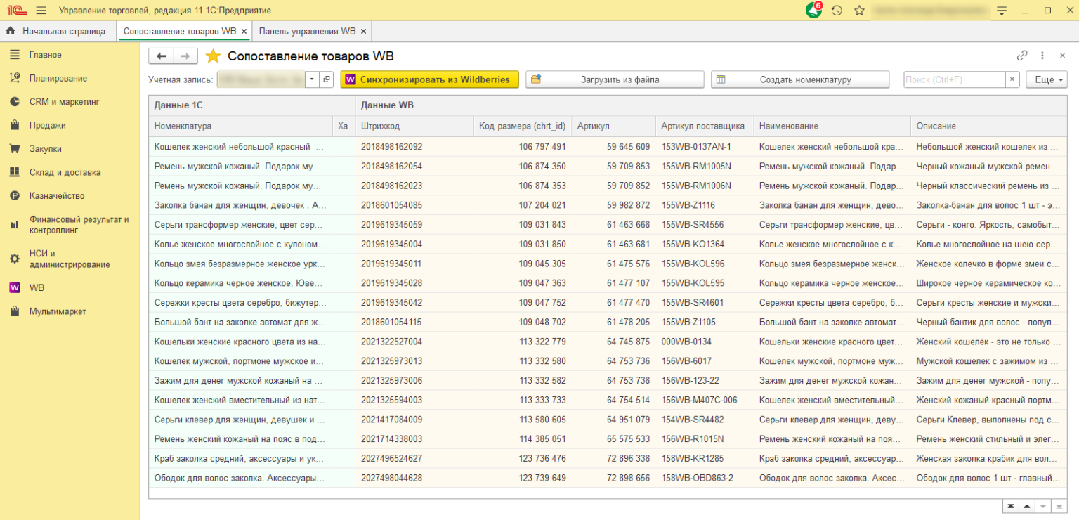Click the favorites star in title bar

(858, 11)
